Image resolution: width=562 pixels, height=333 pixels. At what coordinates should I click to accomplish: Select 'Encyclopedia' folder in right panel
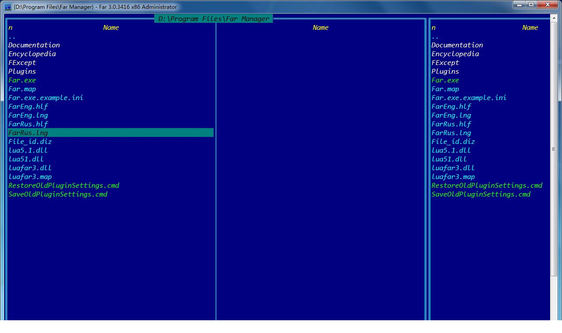coord(455,54)
